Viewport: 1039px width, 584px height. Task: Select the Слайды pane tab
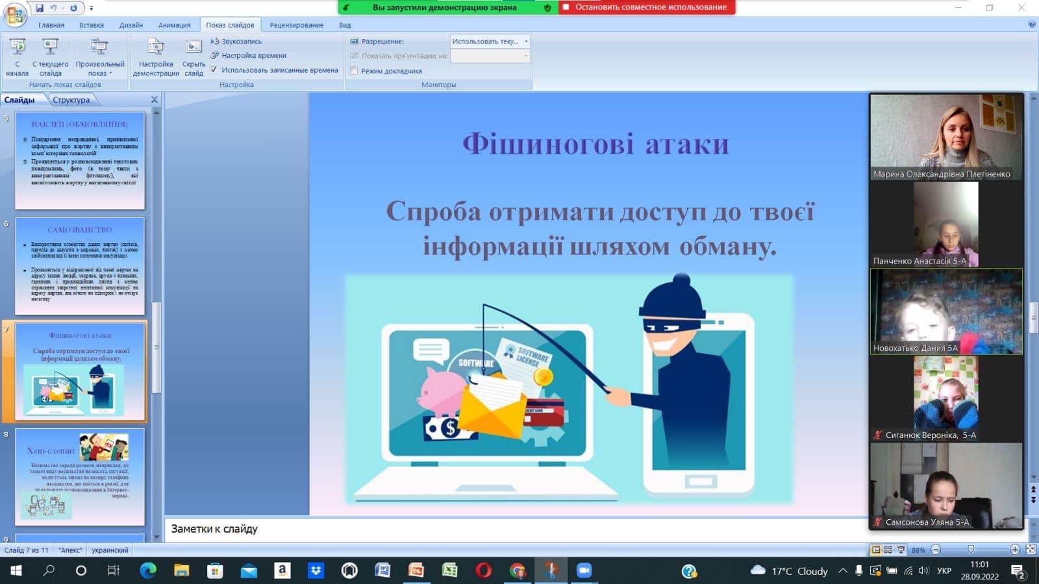pyautogui.click(x=19, y=100)
